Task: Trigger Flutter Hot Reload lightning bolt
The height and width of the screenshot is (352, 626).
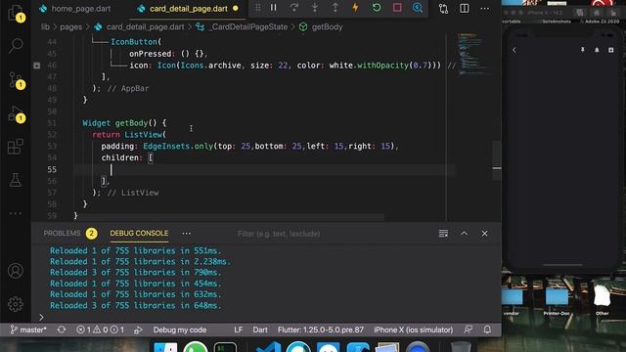Action: (355, 8)
